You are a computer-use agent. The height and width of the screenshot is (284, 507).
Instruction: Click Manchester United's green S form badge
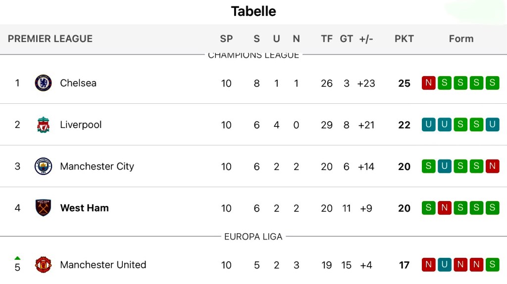492,265
